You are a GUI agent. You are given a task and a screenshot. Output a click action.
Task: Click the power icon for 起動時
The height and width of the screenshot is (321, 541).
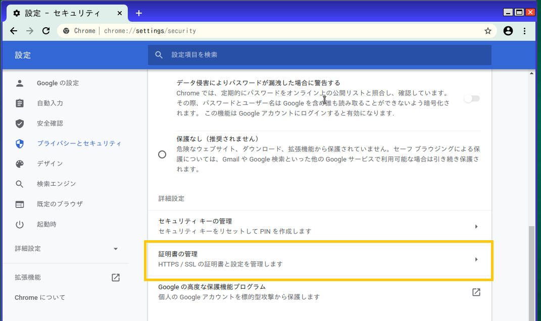(20, 225)
